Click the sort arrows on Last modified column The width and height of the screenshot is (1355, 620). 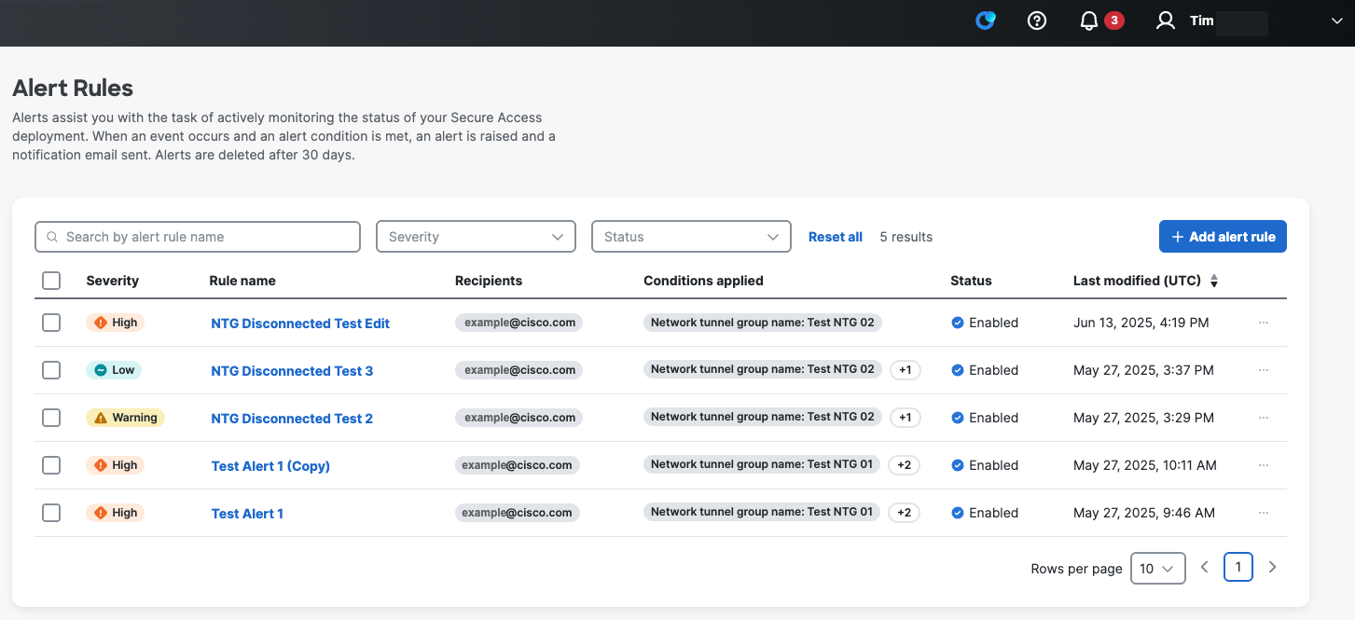pos(1214,281)
